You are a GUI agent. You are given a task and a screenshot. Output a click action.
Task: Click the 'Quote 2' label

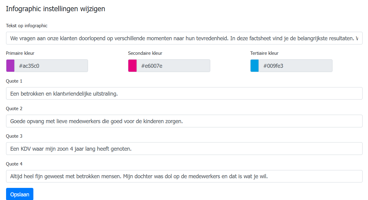(x=14, y=109)
